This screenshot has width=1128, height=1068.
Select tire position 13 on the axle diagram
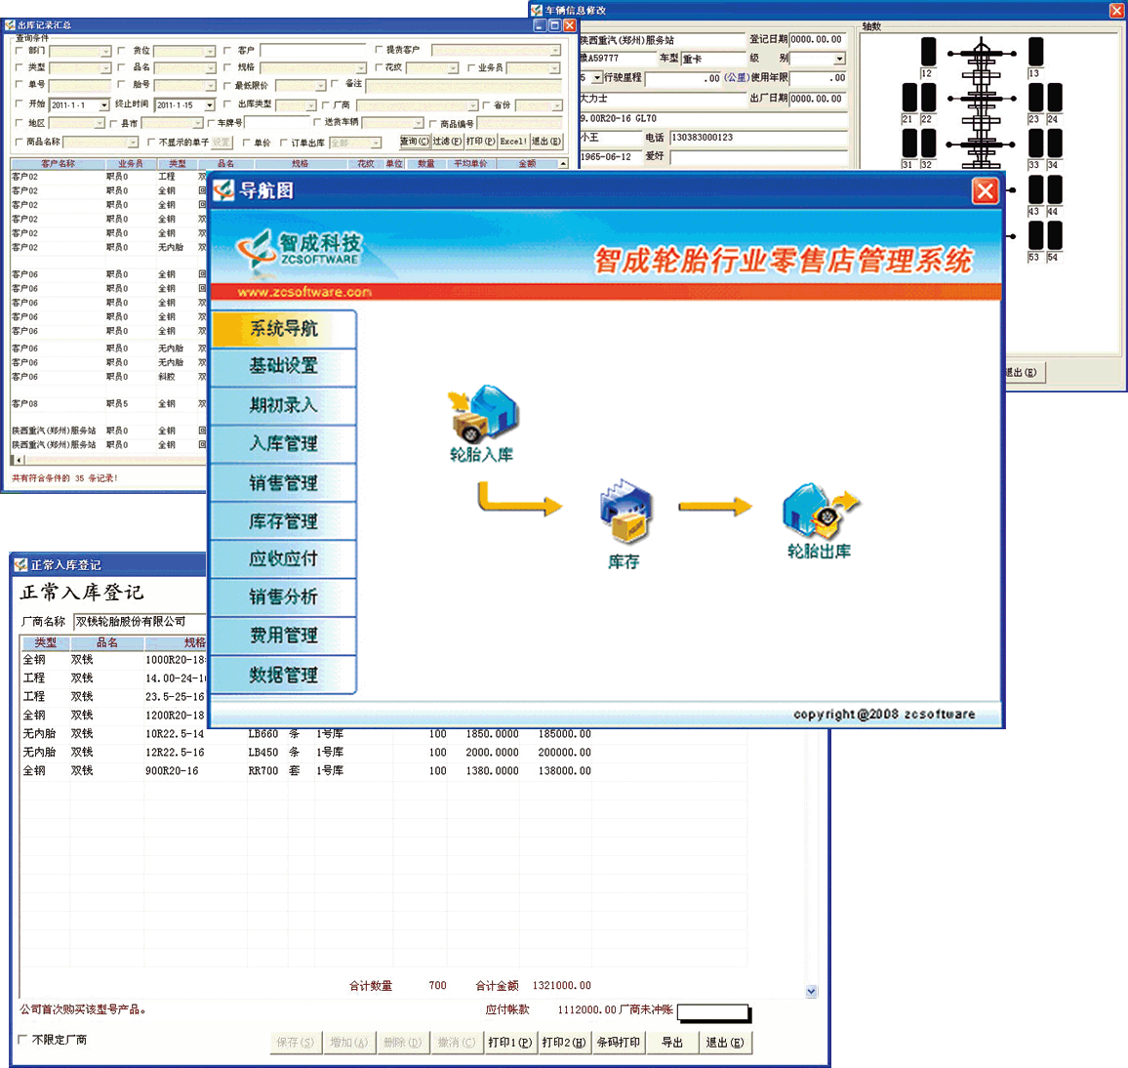tap(1036, 52)
